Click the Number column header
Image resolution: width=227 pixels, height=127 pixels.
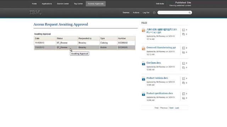pos(126,38)
